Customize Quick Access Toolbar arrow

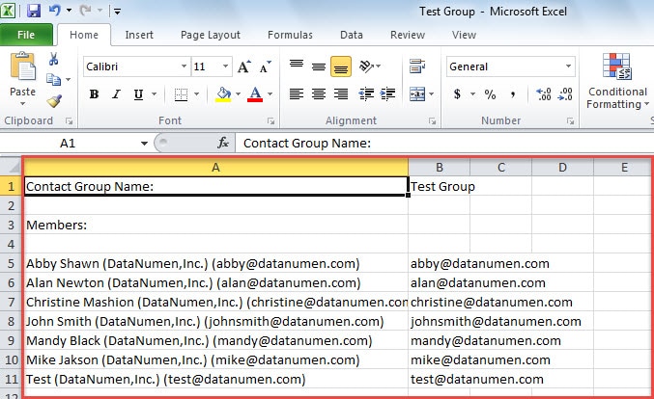(x=118, y=12)
